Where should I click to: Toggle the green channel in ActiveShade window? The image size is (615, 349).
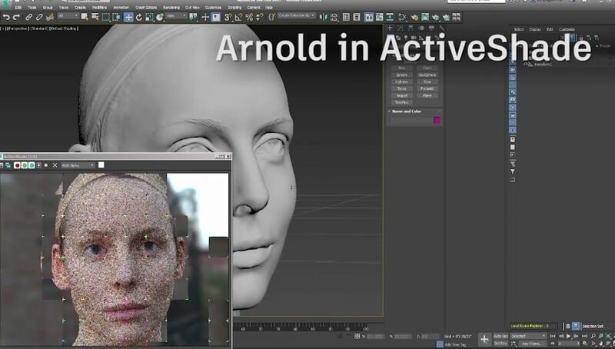pyautogui.click(x=25, y=165)
